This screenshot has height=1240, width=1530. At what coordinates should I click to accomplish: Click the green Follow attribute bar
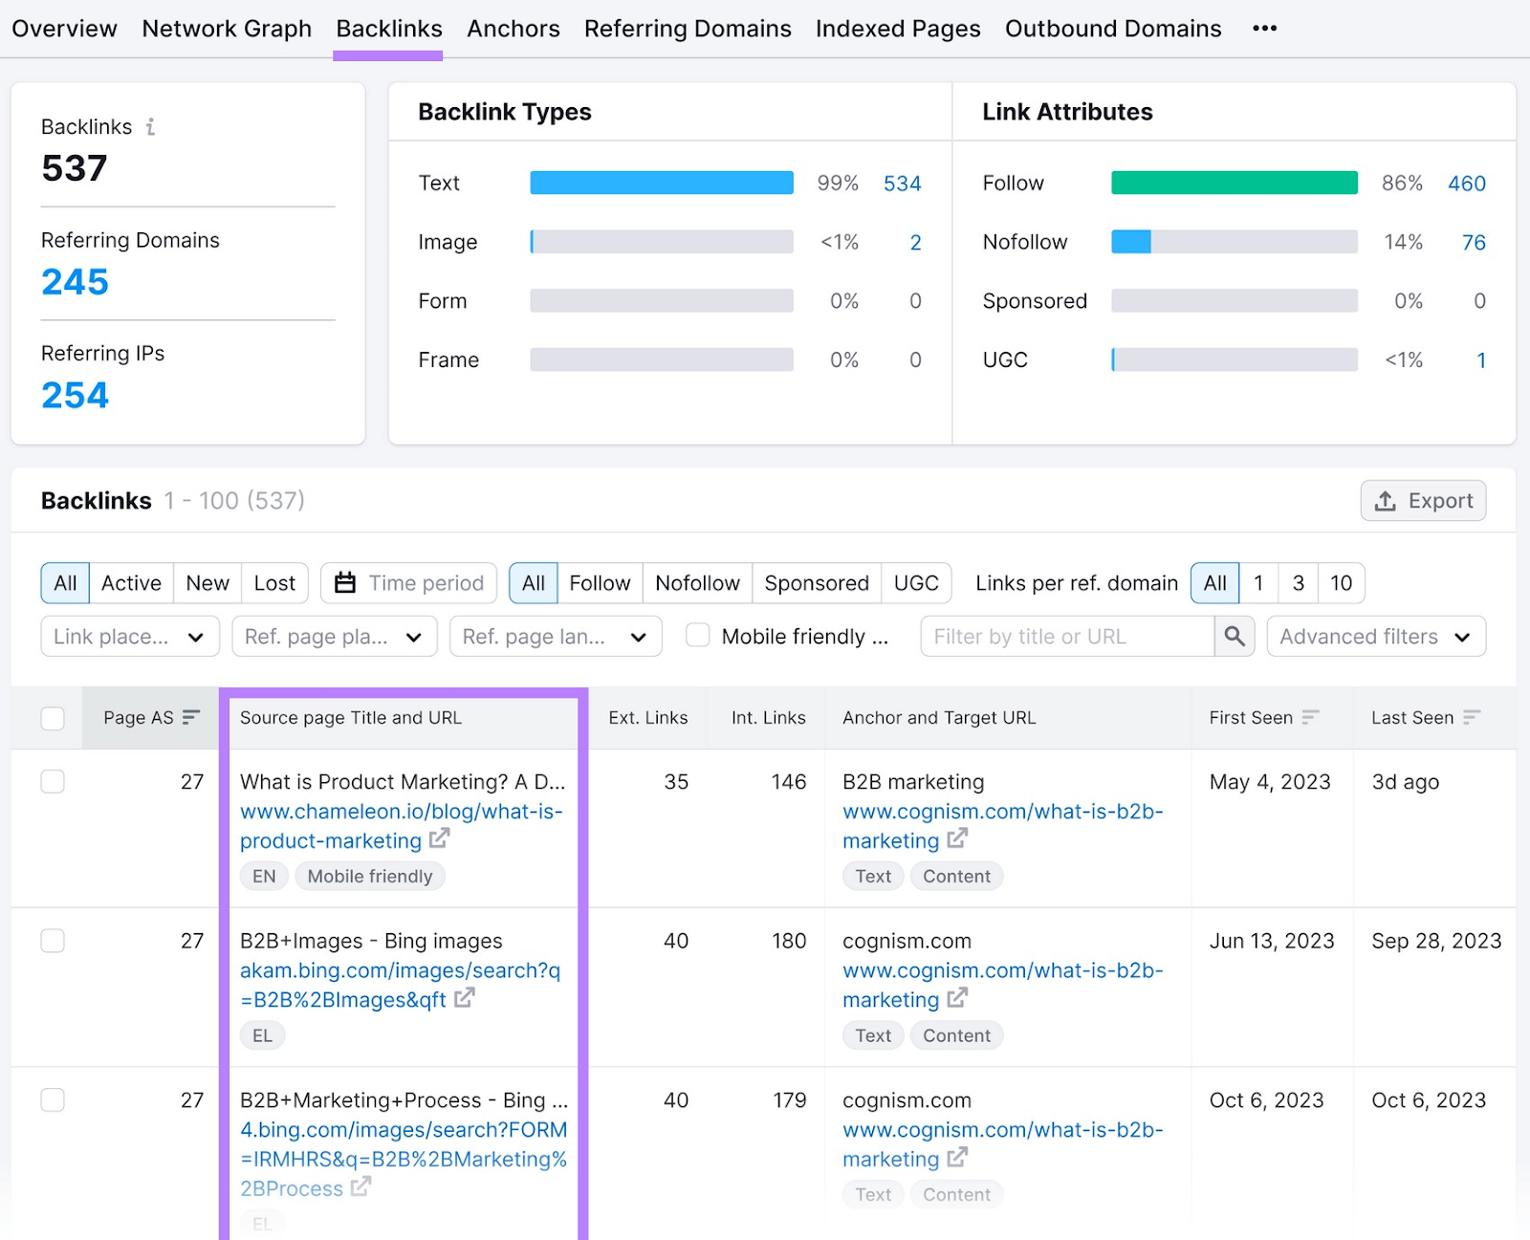(1234, 183)
